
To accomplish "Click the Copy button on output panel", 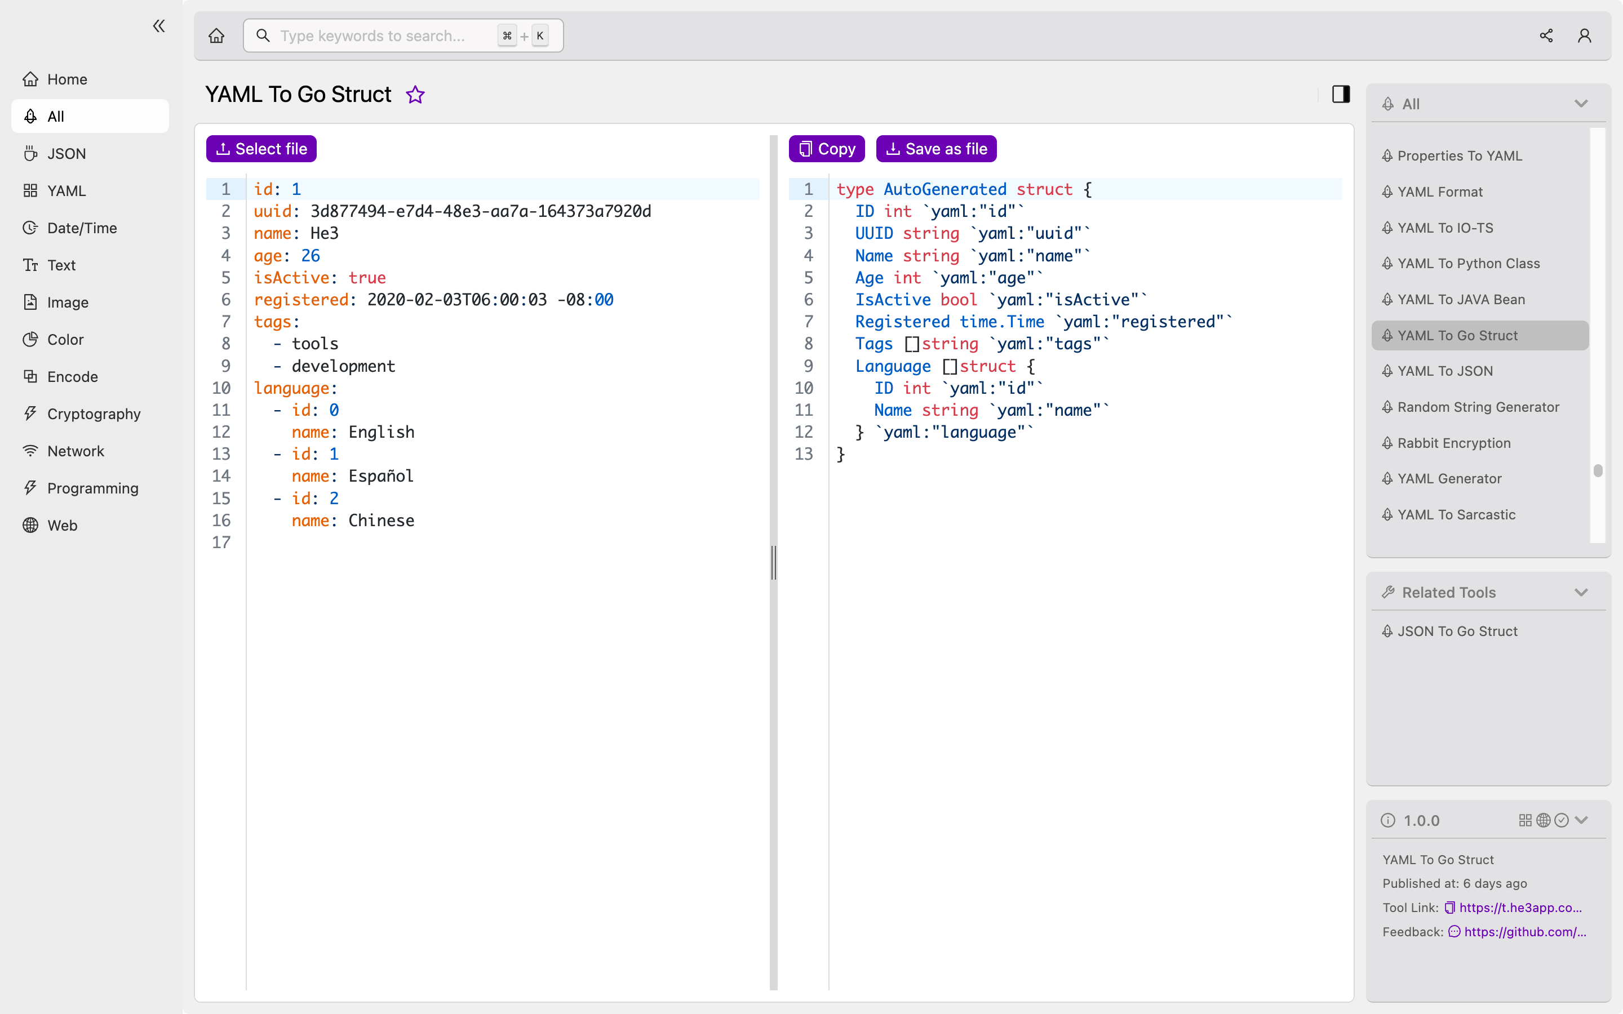I will click(826, 147).
